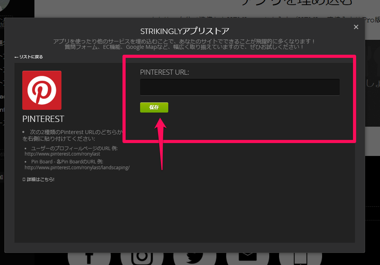Click the PINTEREST URL: label

164,72
